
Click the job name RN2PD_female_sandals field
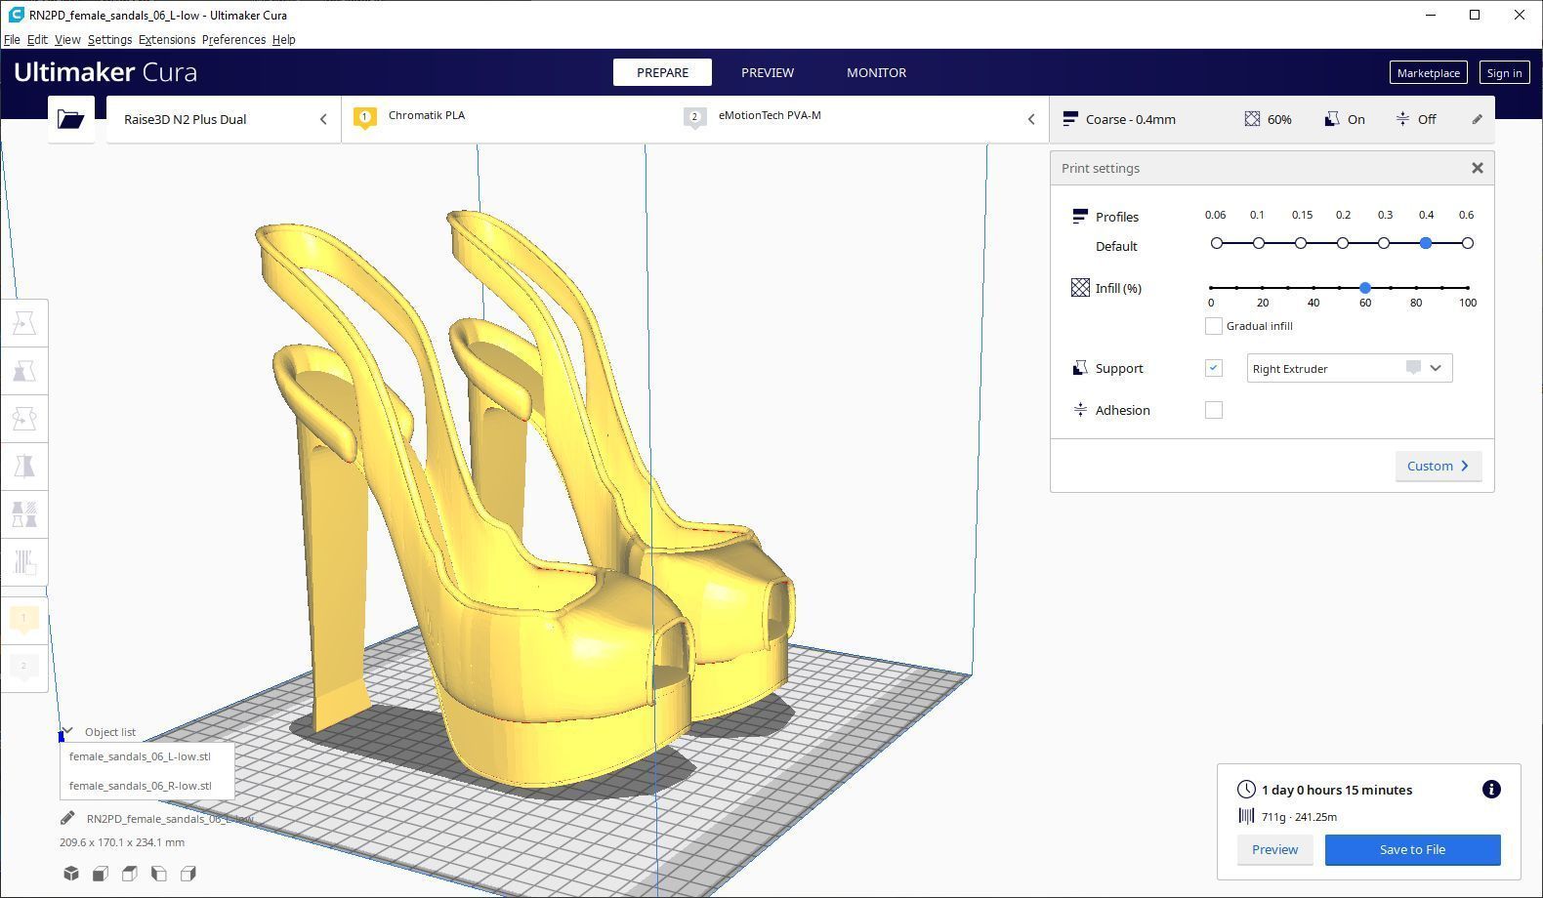coord(170,818)
